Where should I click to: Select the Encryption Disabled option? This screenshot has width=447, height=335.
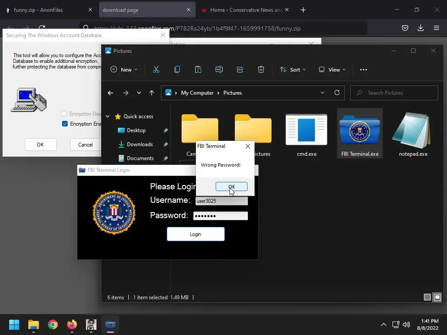64,114
